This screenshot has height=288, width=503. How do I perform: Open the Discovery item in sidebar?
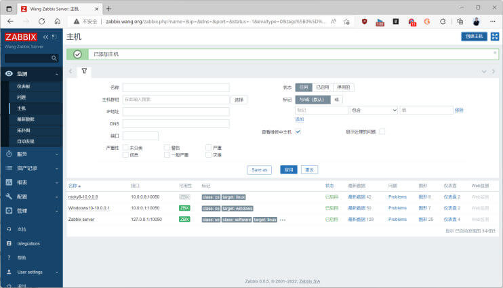(26, 141)
